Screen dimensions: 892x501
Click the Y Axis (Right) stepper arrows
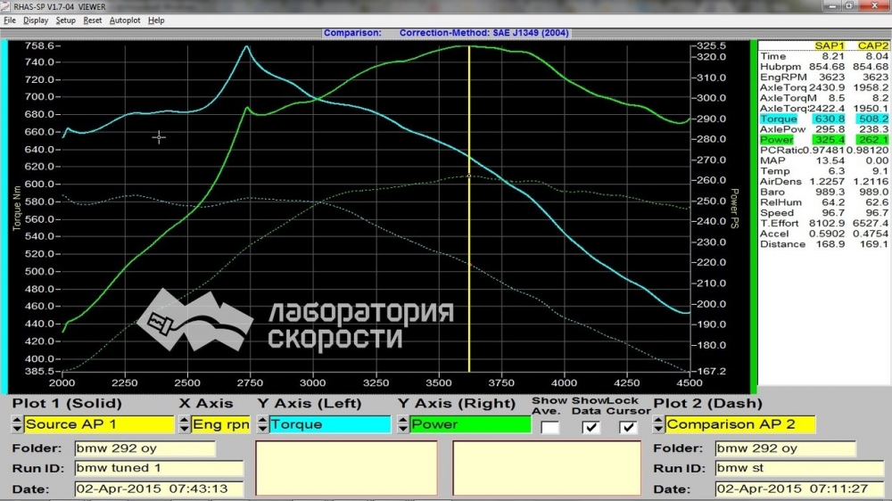pos(403,425)
